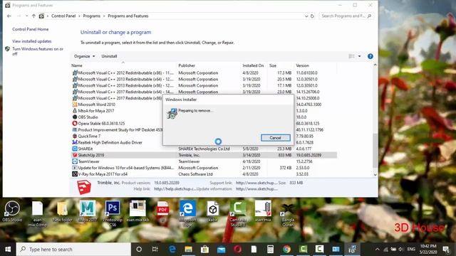
Task: Select V-Ray for Maya 2017 for x64
Action: [204, 174]
